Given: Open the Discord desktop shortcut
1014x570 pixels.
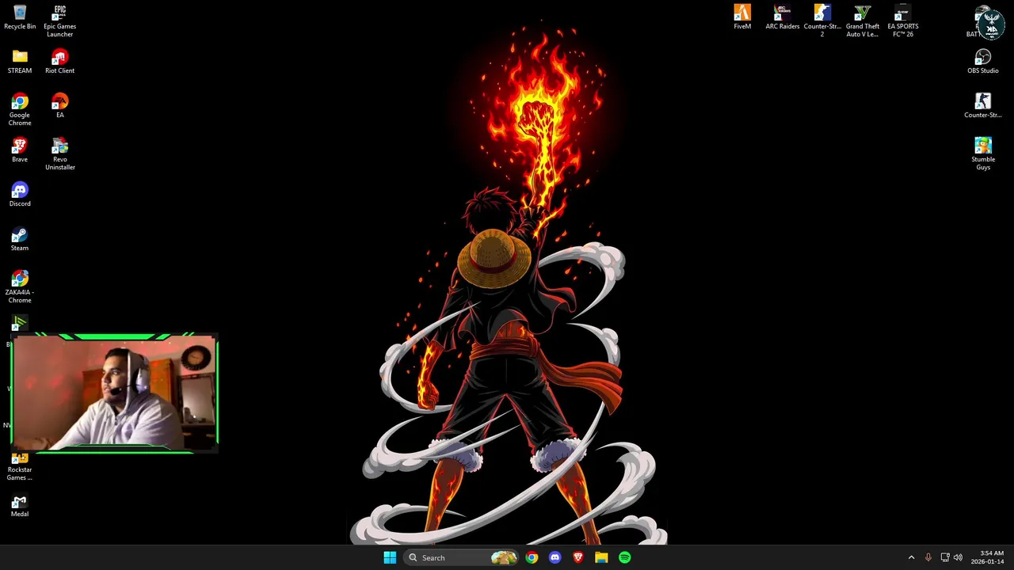Looking at the screenshot, I should pos(20,195).
